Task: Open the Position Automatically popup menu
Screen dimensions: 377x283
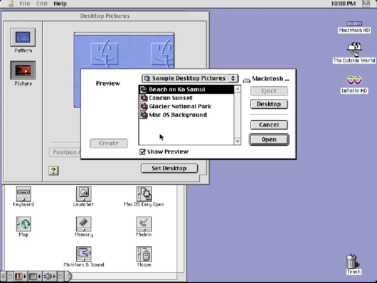Action: tap(65, 152)
